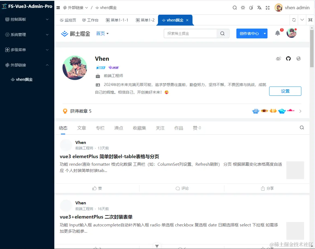This screenshot has height=249, width=315.
Task: Open the 首页 navigation dropdown
Action: coord(102,33)
